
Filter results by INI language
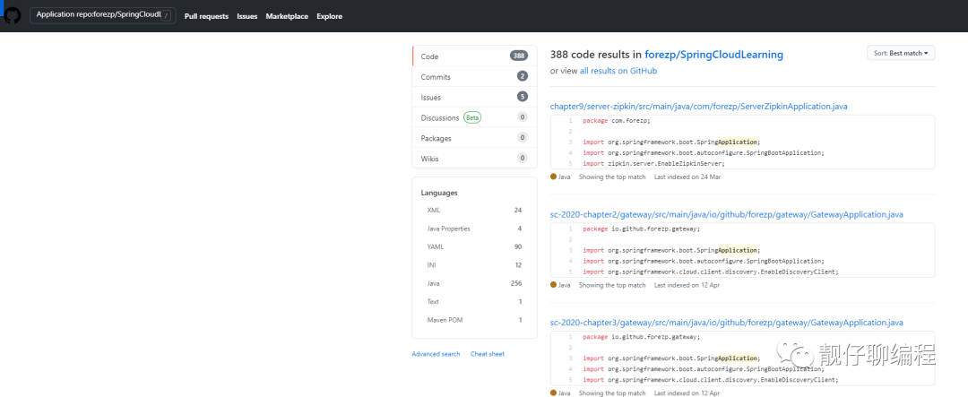[474, 265]
